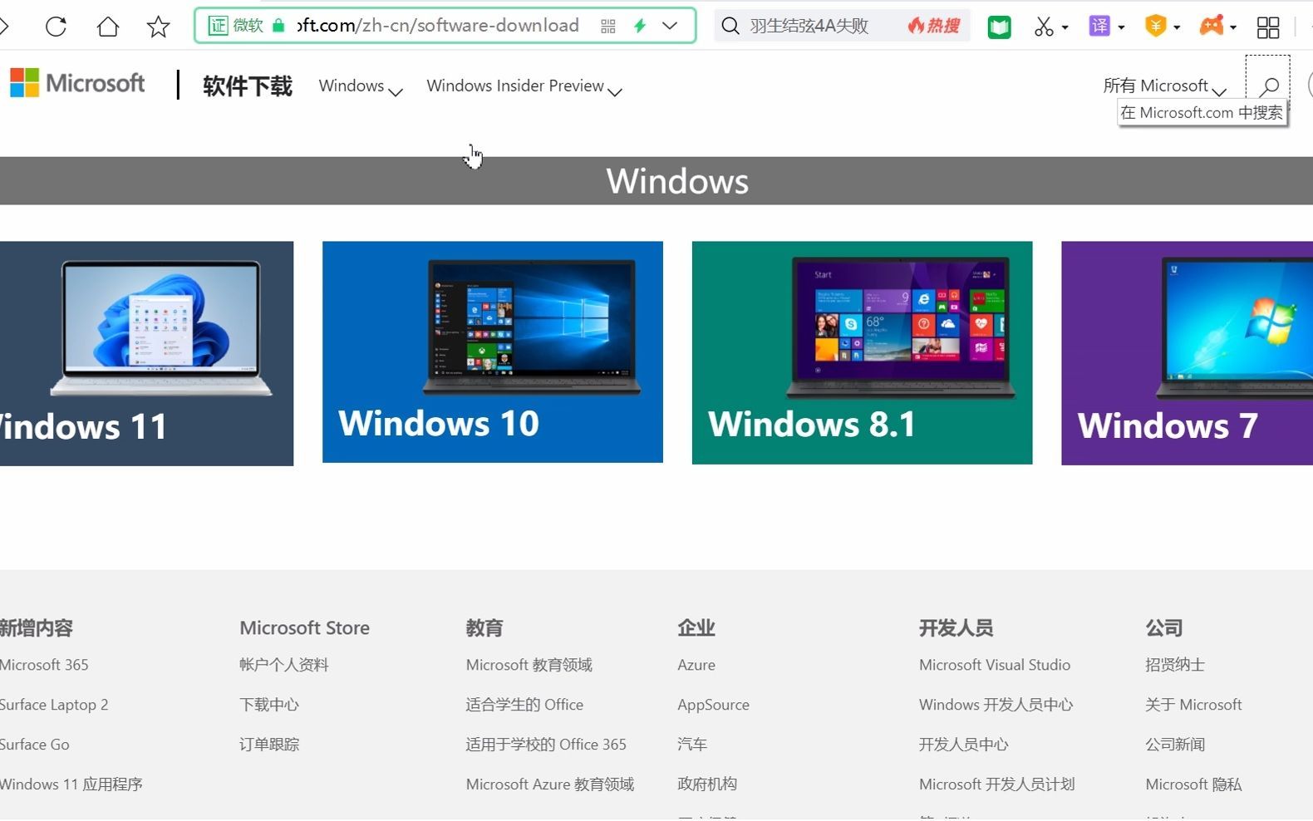Click the Microsoft Store footer heading
This screenshot has height=821, width=1313.
pyautogui.click(x=305, y=628)
